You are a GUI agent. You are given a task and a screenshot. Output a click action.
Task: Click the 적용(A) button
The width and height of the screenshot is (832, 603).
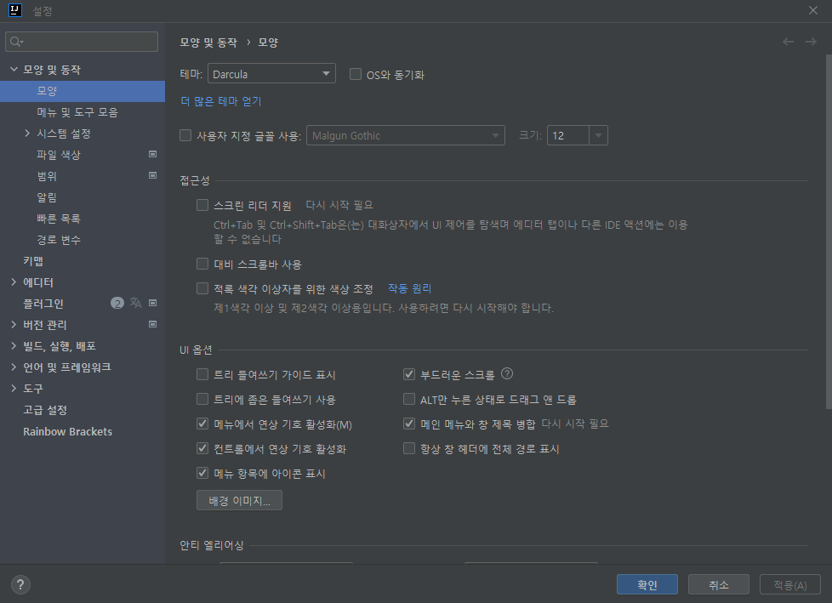[x=789, y=584]
